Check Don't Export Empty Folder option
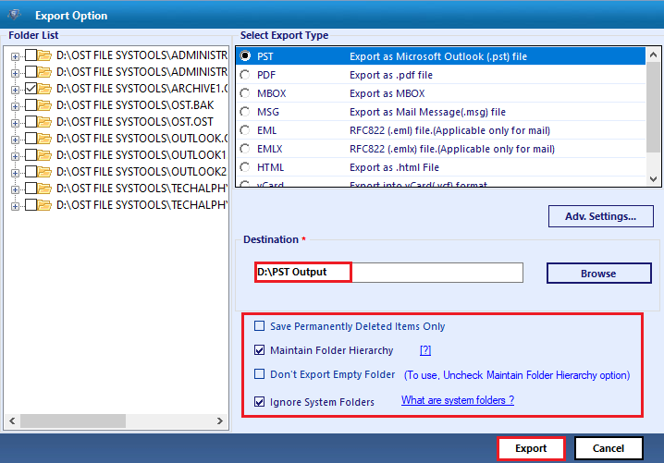 [260, 374]
